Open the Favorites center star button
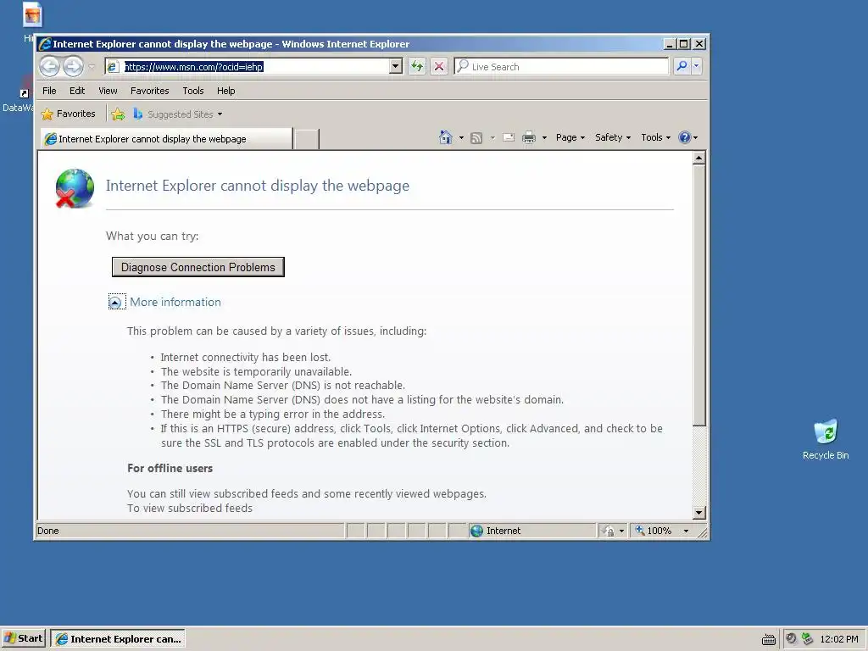This screenshot has width=868, height=651. (68, 114)
